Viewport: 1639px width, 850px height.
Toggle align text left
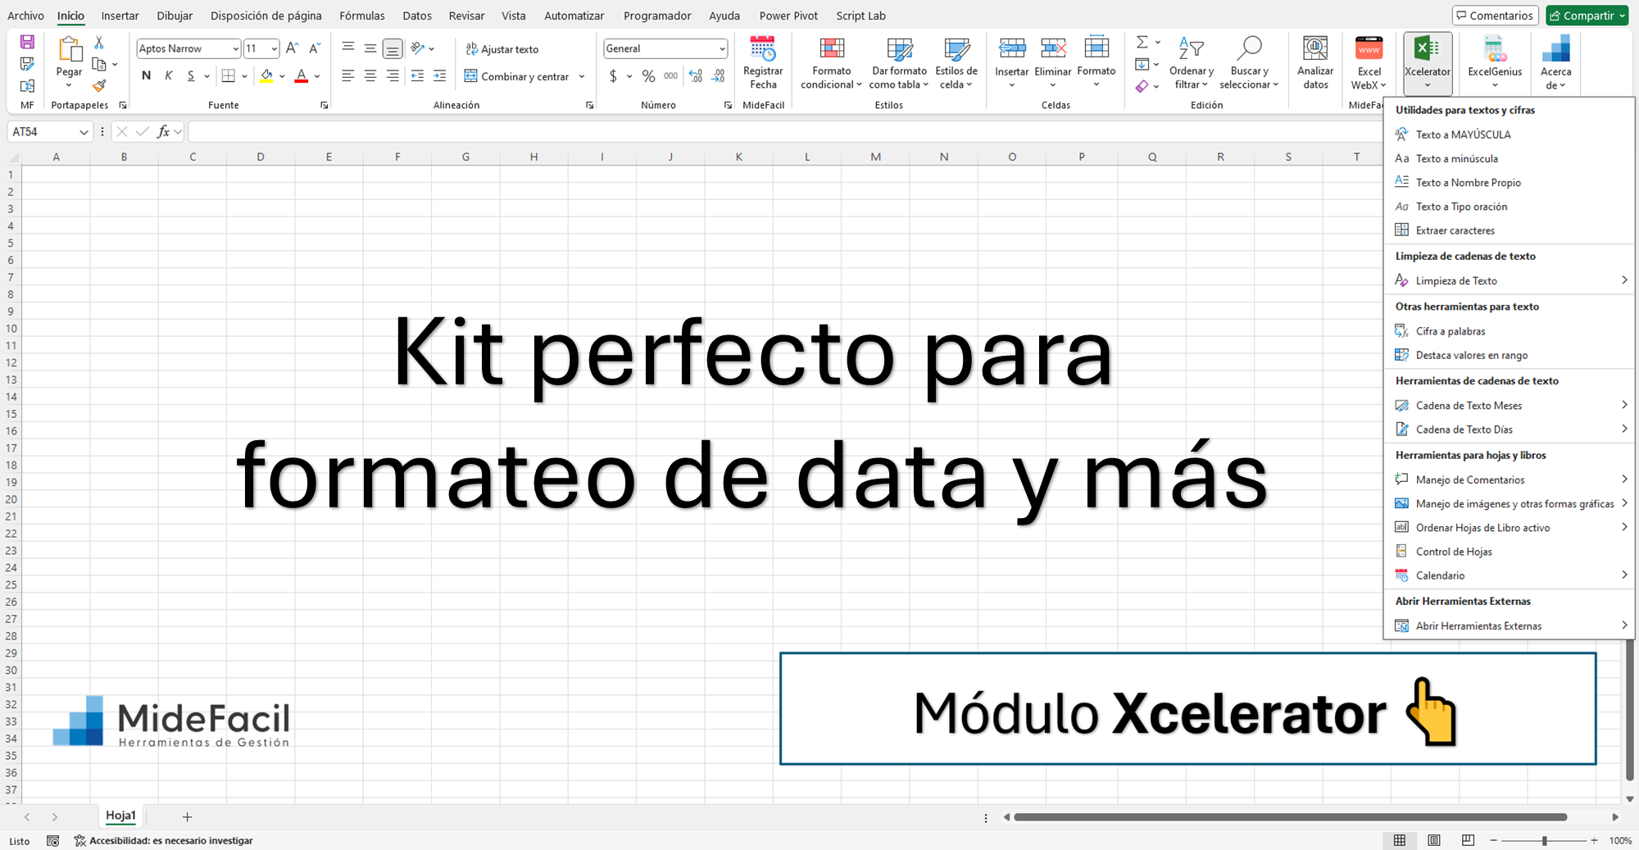click(x=347, y=76)
